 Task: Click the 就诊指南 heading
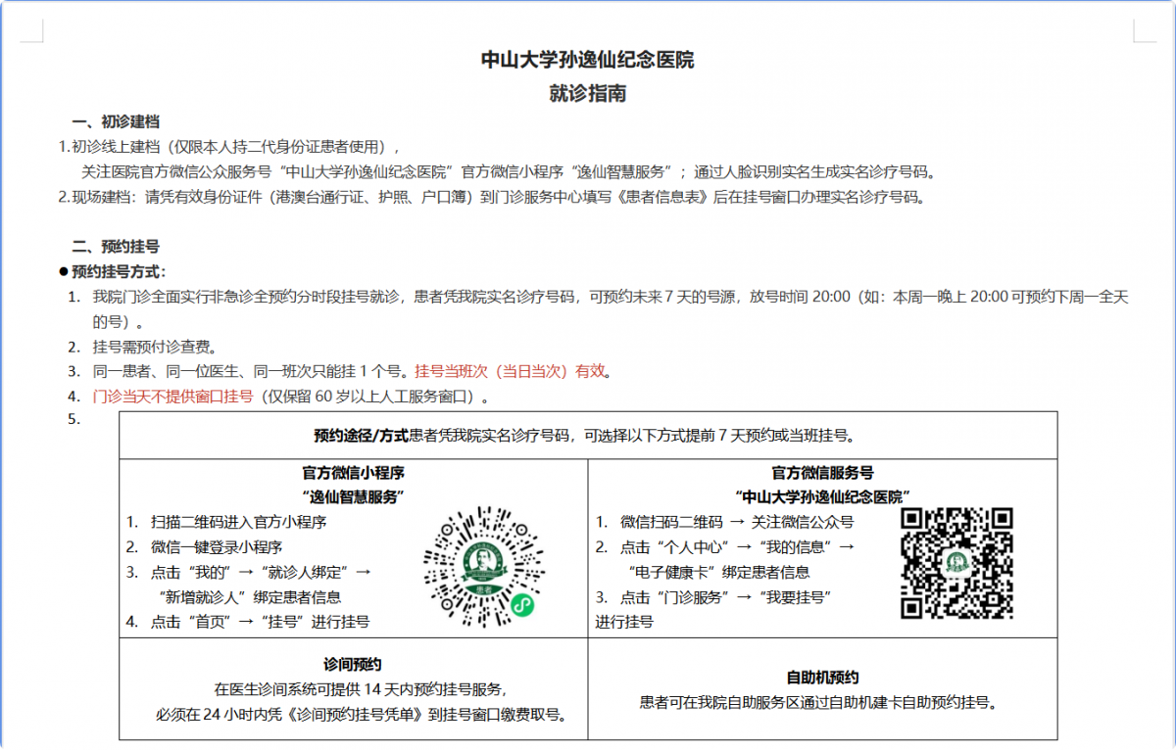tap(587, 94)
